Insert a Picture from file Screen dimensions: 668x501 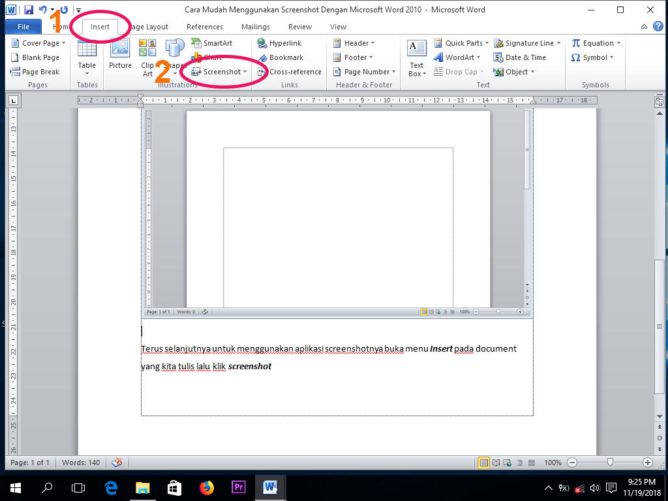(120, 55)
